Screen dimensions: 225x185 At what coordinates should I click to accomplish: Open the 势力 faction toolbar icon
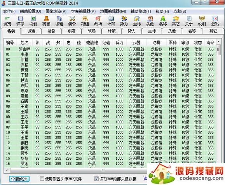[x=124, y=21]
